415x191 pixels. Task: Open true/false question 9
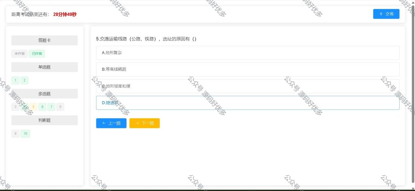pyautogui.click(x=15, y=134)
